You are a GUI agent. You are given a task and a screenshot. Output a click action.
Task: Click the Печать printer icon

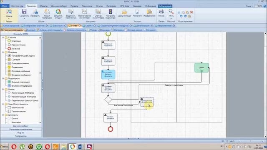(x=161, y=12)
